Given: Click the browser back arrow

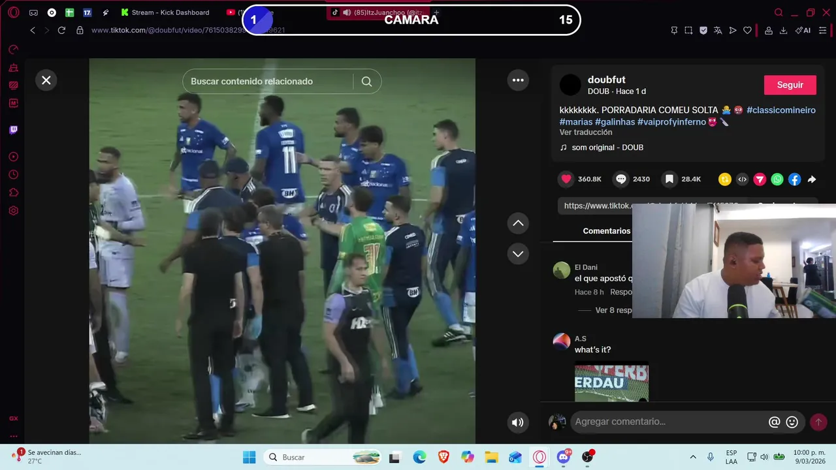Looking at the screenshot, I should [33, 30].
